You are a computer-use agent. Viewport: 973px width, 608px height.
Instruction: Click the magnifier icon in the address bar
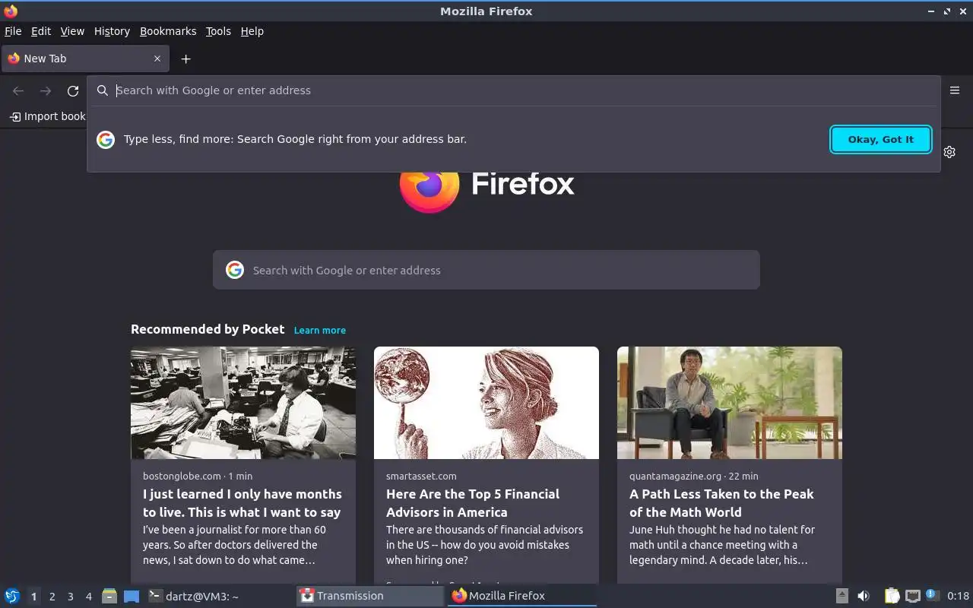click(103, 90)
